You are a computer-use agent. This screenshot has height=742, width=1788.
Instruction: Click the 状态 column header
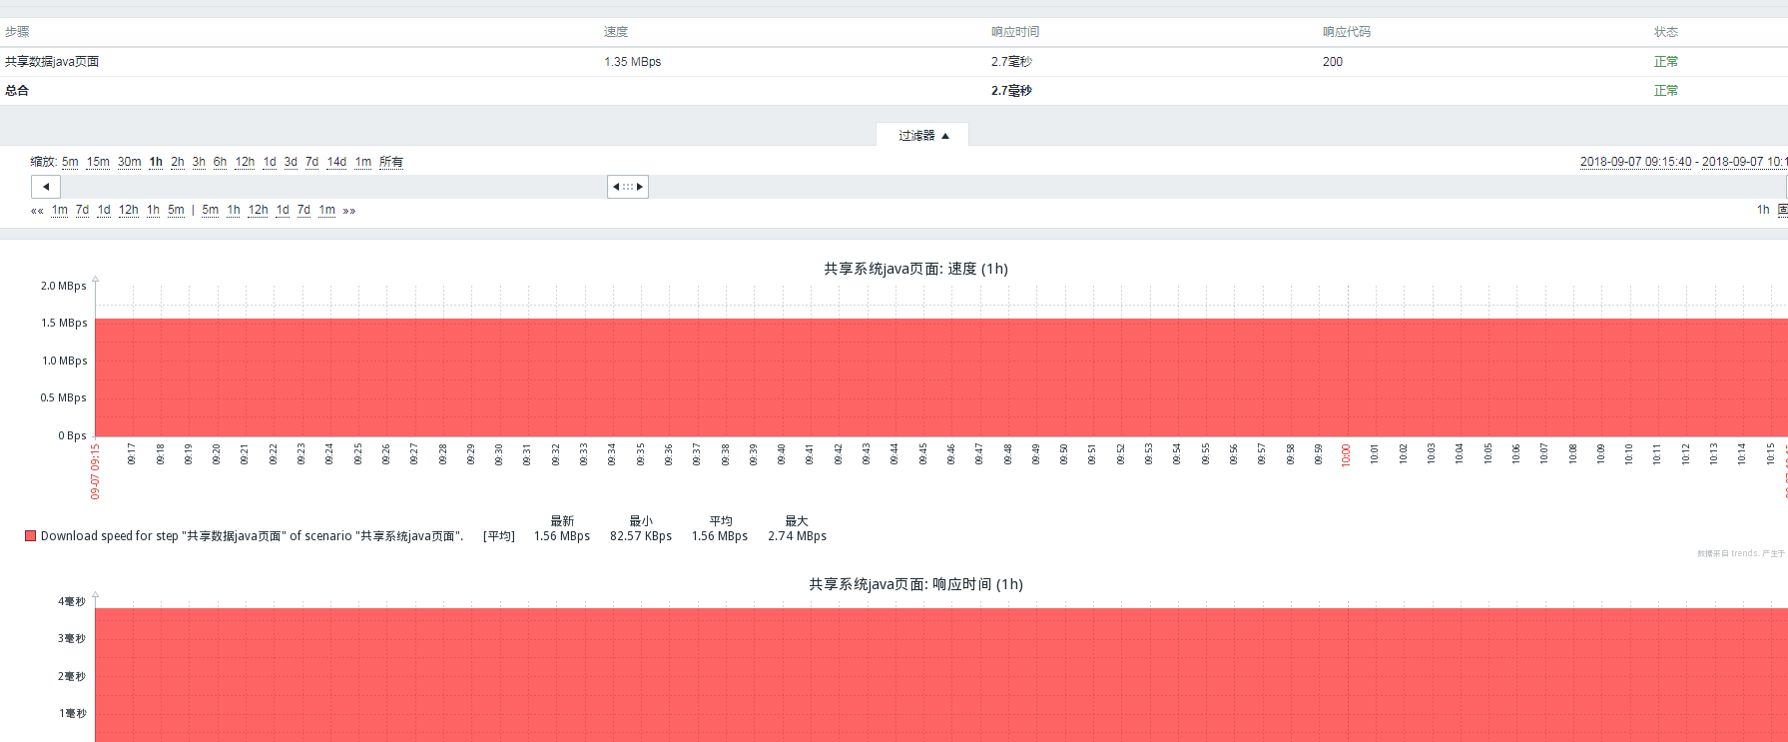tap(1666, 32)
